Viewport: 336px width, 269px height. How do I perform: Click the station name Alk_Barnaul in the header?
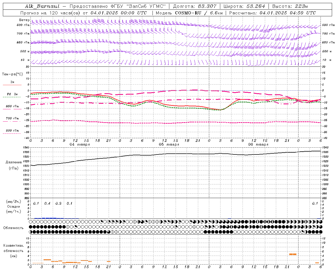point(42,6)
